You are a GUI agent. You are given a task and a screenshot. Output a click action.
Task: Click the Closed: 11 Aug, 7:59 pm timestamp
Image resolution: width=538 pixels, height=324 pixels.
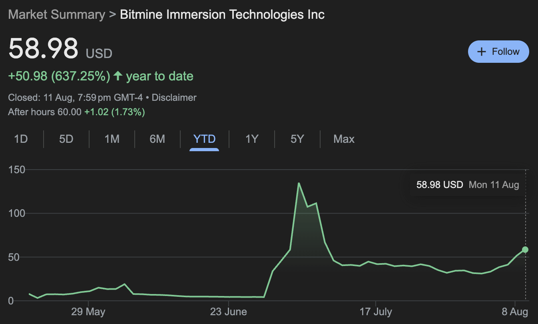tap(76, 98)
